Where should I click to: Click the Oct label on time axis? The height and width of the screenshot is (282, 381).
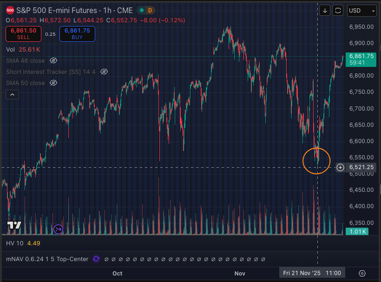click(x=118, y=273)
